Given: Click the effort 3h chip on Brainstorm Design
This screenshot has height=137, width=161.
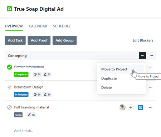Looking at the screenshot, I should pyautogui.click(x=47, y=95).
